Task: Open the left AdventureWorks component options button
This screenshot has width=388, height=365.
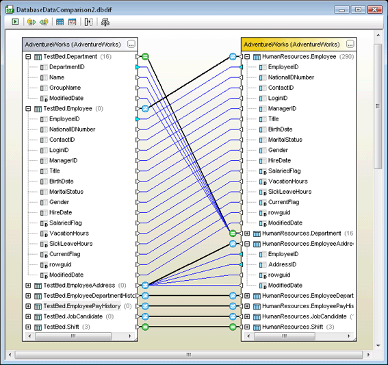Action: coord(131,44)
